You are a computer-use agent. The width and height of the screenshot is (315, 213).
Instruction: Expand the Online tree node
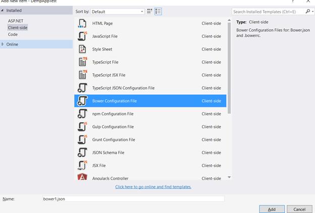(3, 44)
